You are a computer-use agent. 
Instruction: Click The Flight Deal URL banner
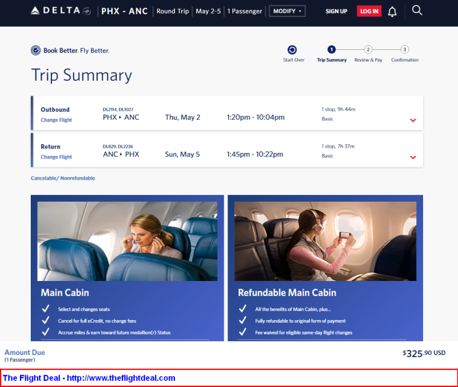click(x=89, y=377)
